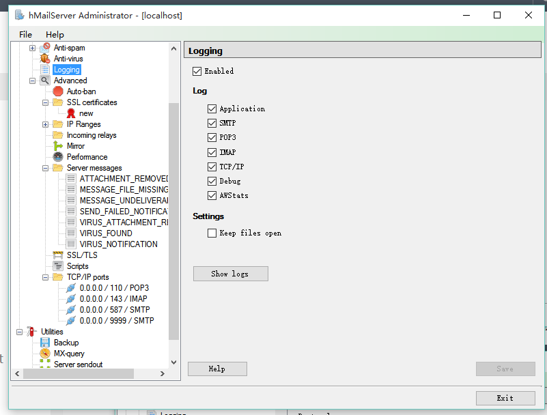Click the port 110 POP3 plug icon

click(71, 288)
